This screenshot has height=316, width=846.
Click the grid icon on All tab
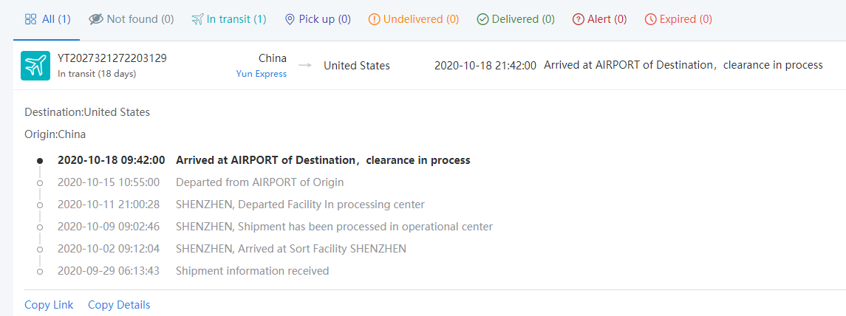coord(31,19)
